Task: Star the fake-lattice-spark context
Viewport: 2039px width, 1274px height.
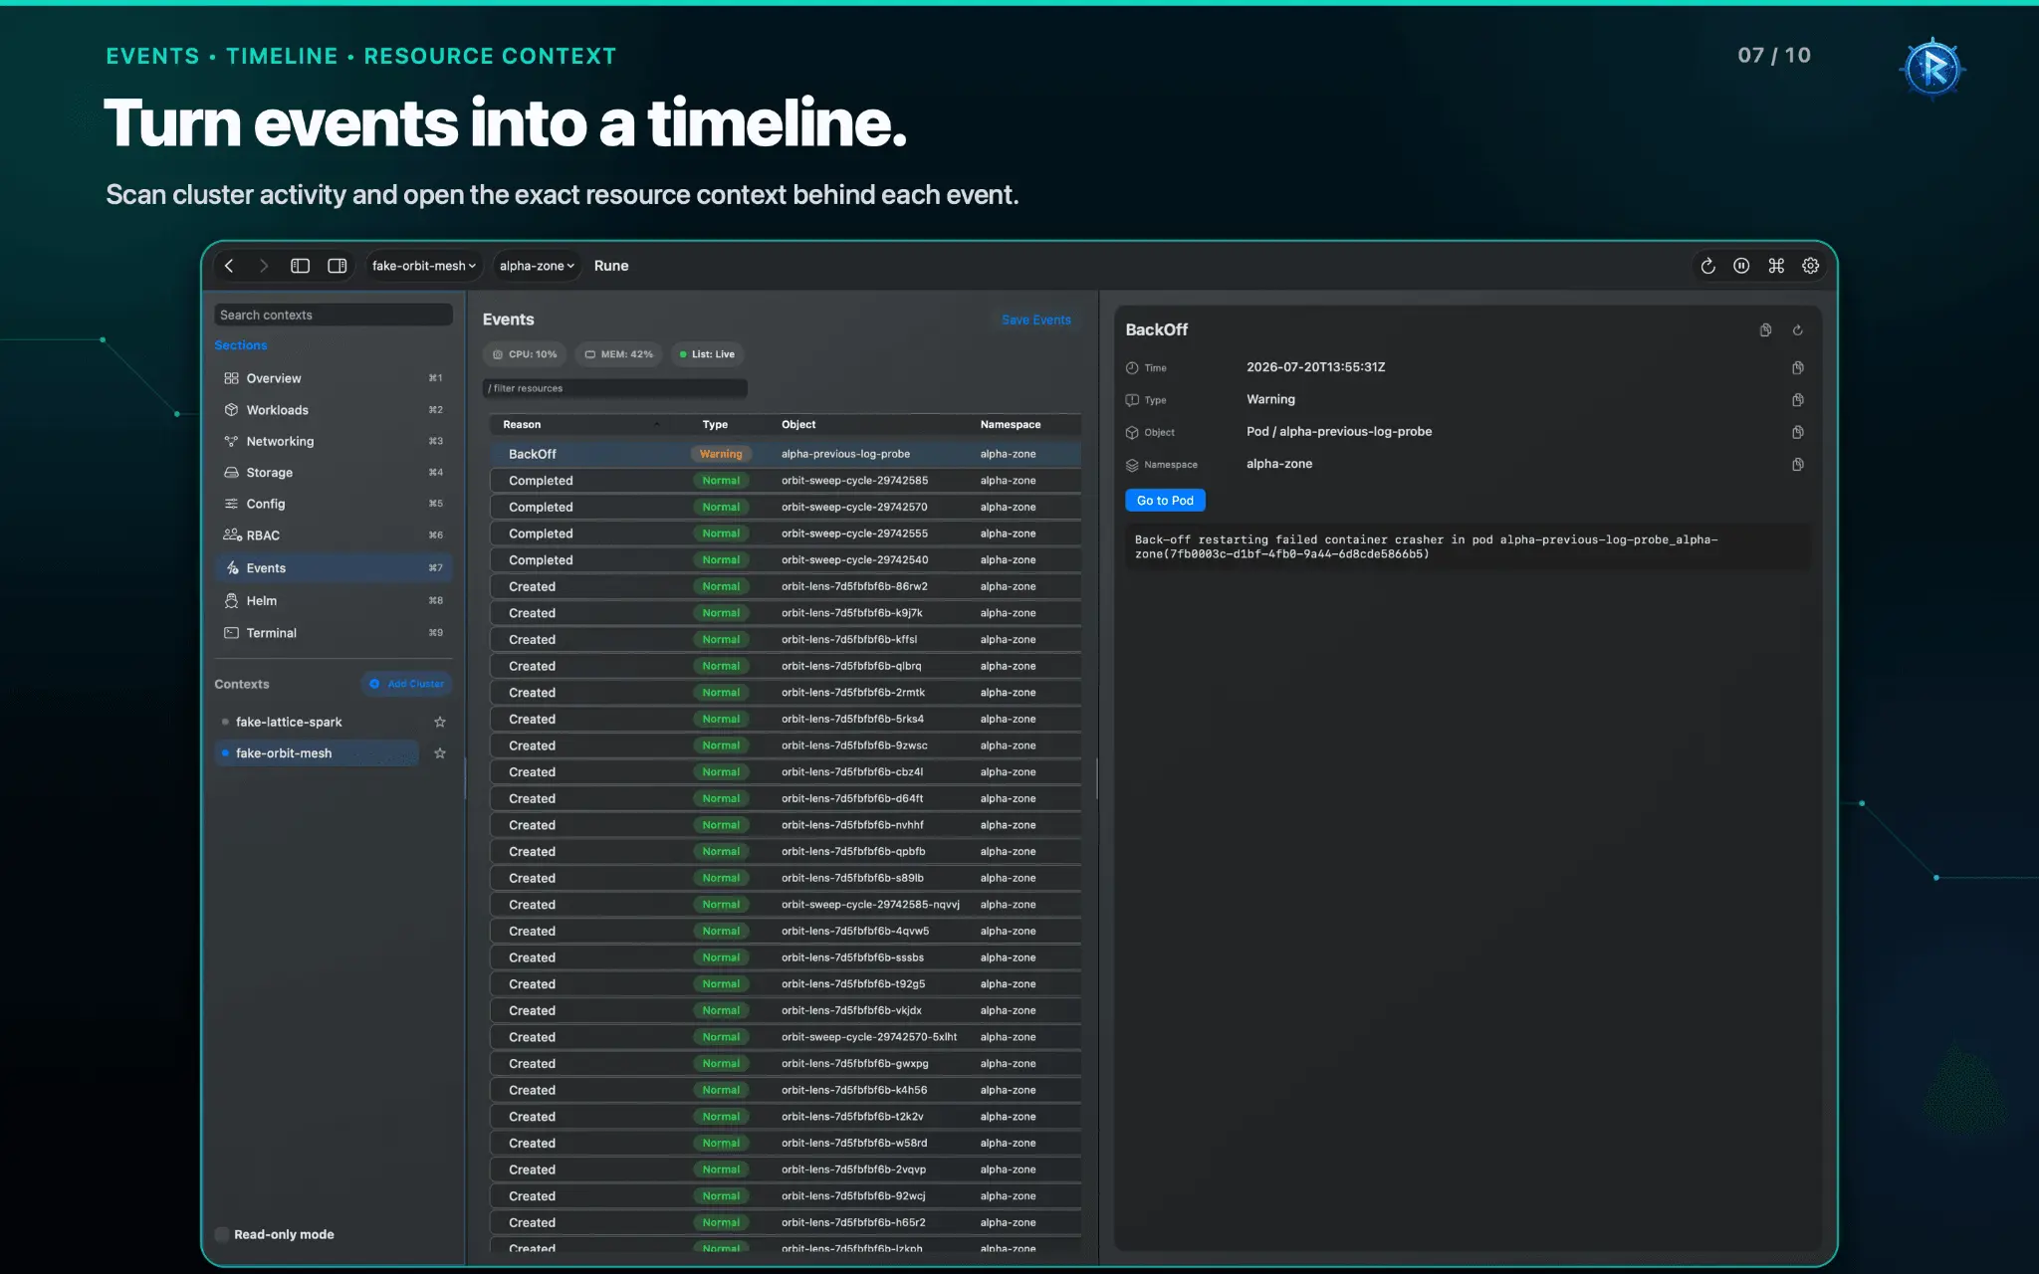Action: tap(440, 722)
